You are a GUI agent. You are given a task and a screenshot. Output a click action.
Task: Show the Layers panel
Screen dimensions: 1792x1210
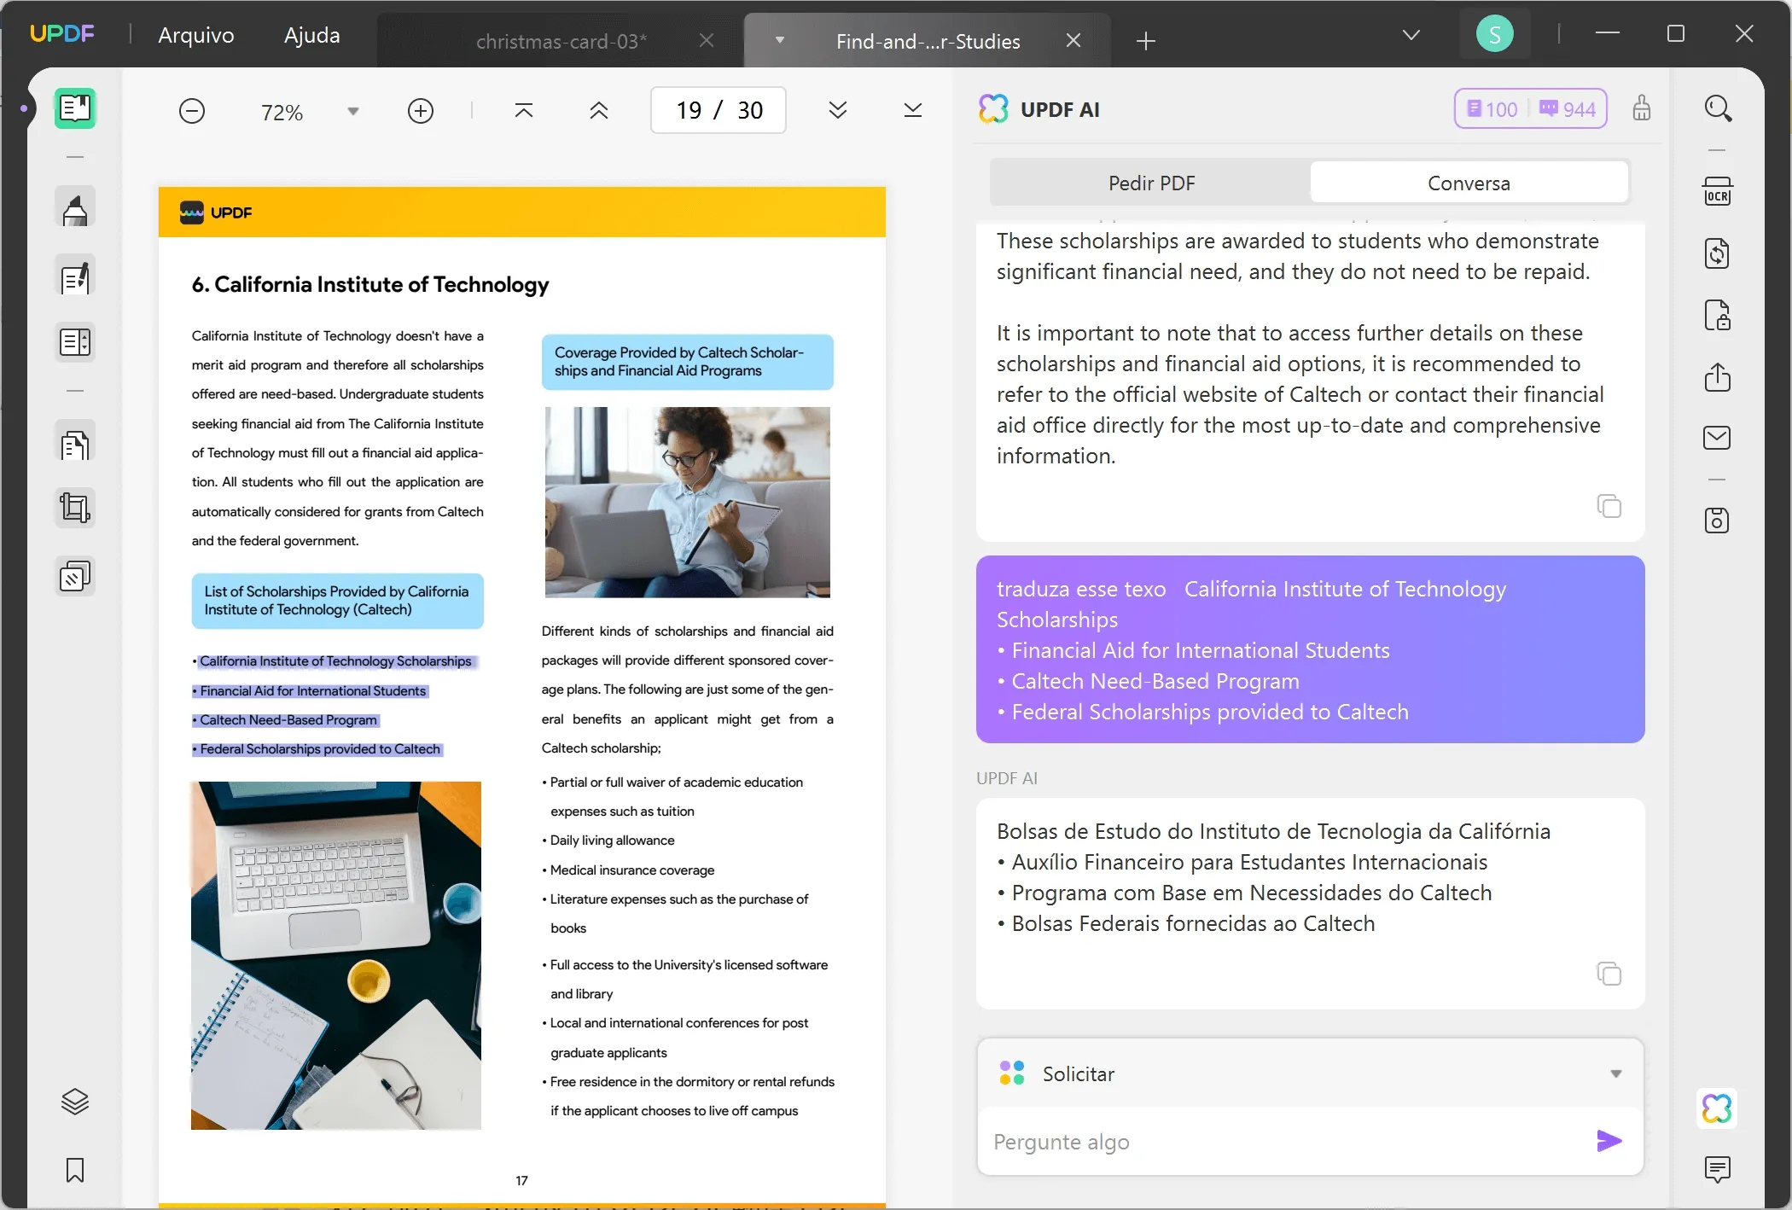[x=75, y=1102]
